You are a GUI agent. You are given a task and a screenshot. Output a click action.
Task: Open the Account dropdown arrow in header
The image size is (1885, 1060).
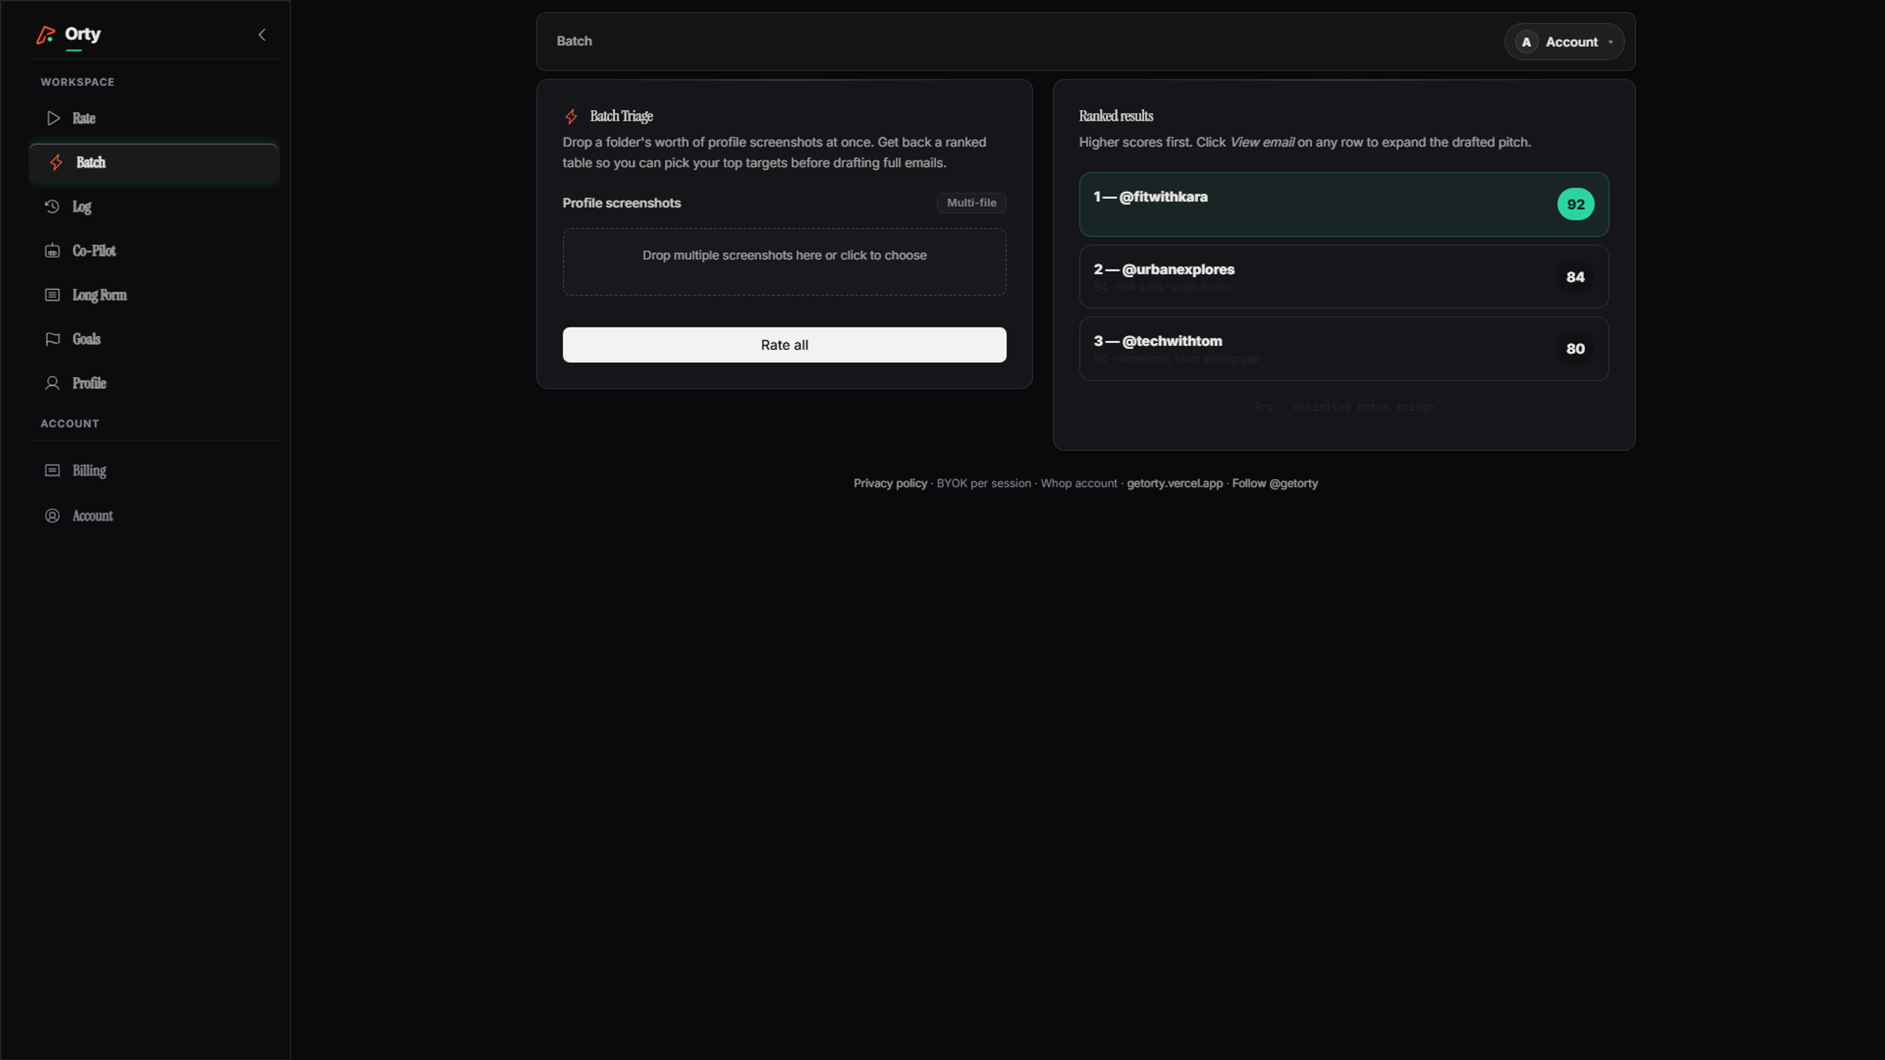(x=1610, y=42)
